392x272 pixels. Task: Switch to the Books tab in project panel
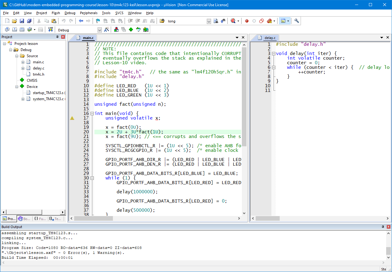click(24, 219)
